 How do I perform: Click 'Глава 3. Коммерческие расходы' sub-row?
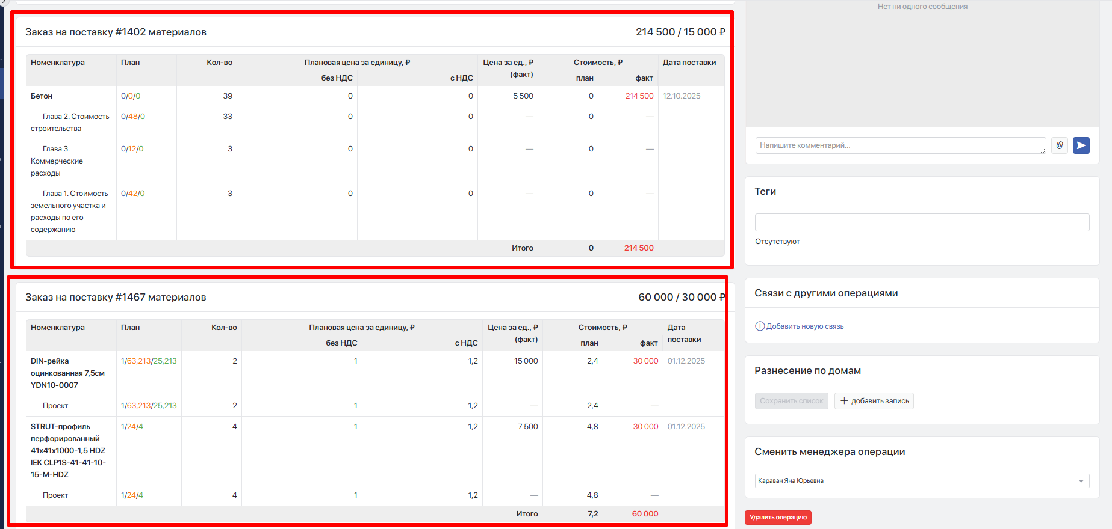pos(57,161)
